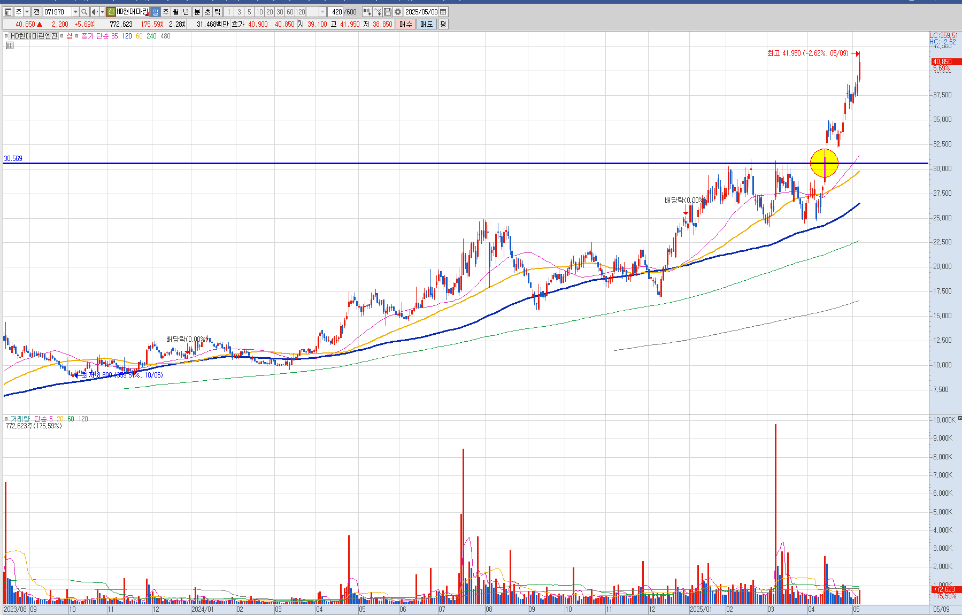
Task: Click the small square marker before 거래량 legend
Action: 6,419
